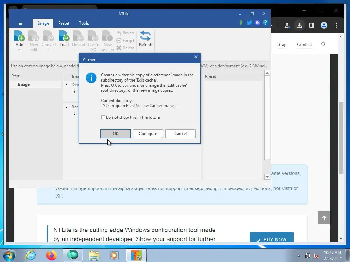Click the BUY NOW button on webpage
This screenshot has height=262, width=350.
tap(271, 237)
